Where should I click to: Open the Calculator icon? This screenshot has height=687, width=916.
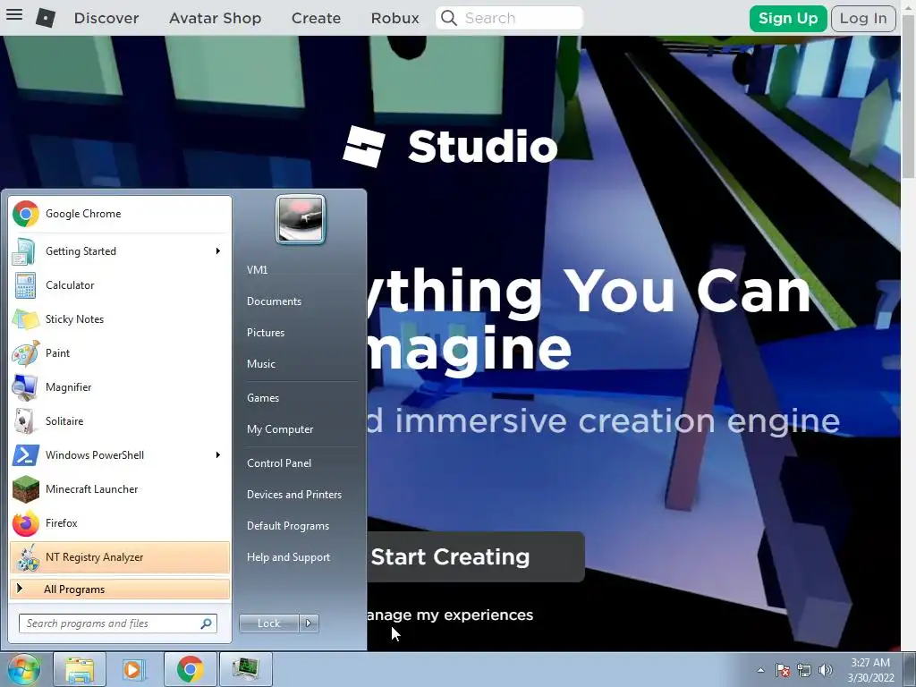pyautogui.click(x=25, y=285)
